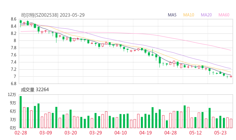
Task: Click the 05-12 date axis label
Action: [195, 133]
